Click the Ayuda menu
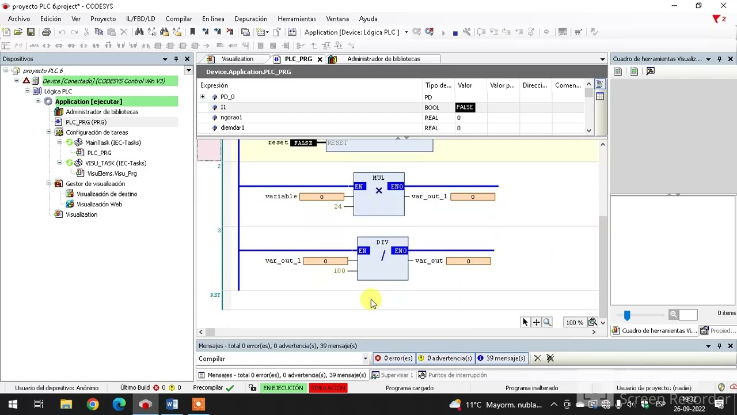Viewport: 737px width, 415px height. 368,19
